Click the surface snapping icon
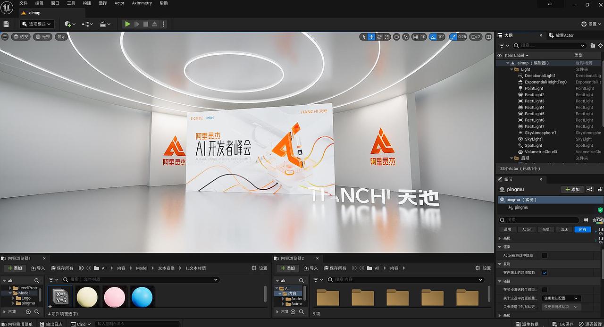Image resolution: width=604 pixels, height=327 pixels. pyautogui.click(x=406, y=36)
